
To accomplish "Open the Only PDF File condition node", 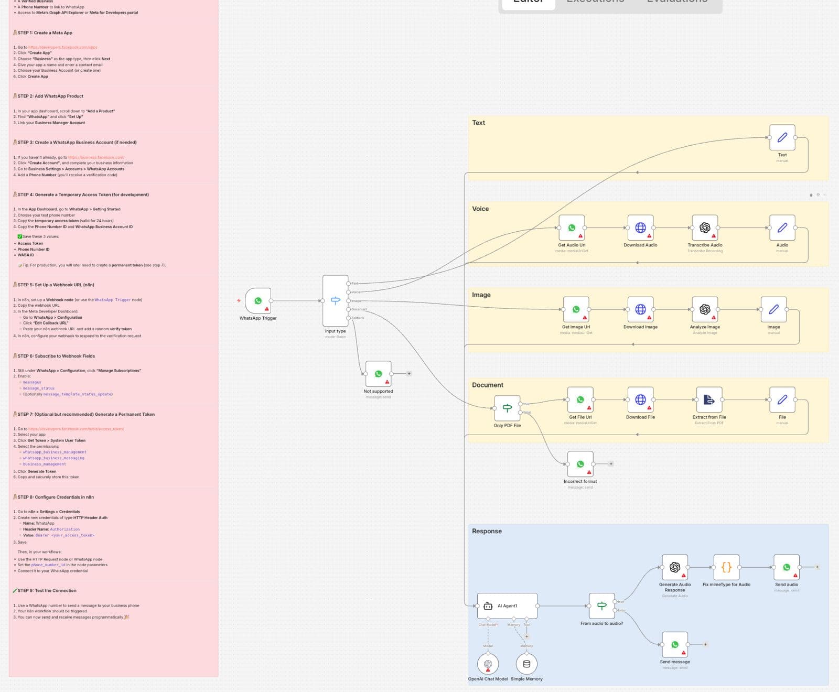I will tap(507, 408).
